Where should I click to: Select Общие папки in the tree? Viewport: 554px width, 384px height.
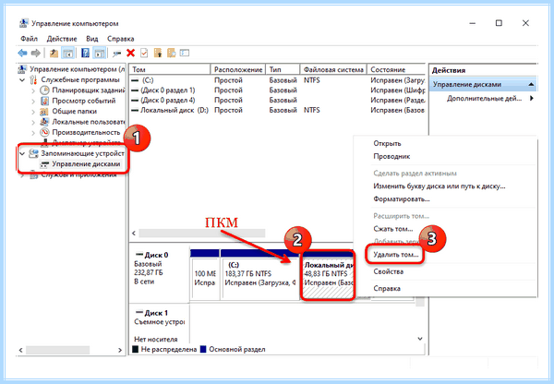[x=74, y=112]
